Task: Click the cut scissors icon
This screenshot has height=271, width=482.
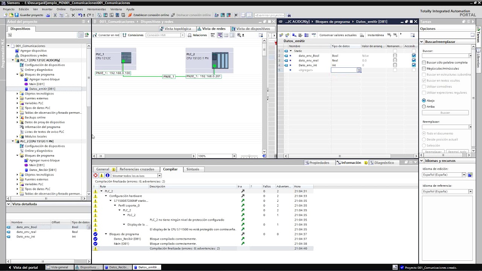Action: (x=55, y=15)
